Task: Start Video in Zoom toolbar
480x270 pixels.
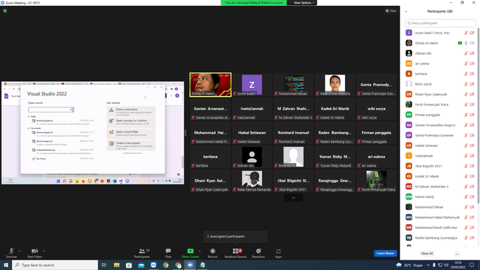Action: coord(34,253)
